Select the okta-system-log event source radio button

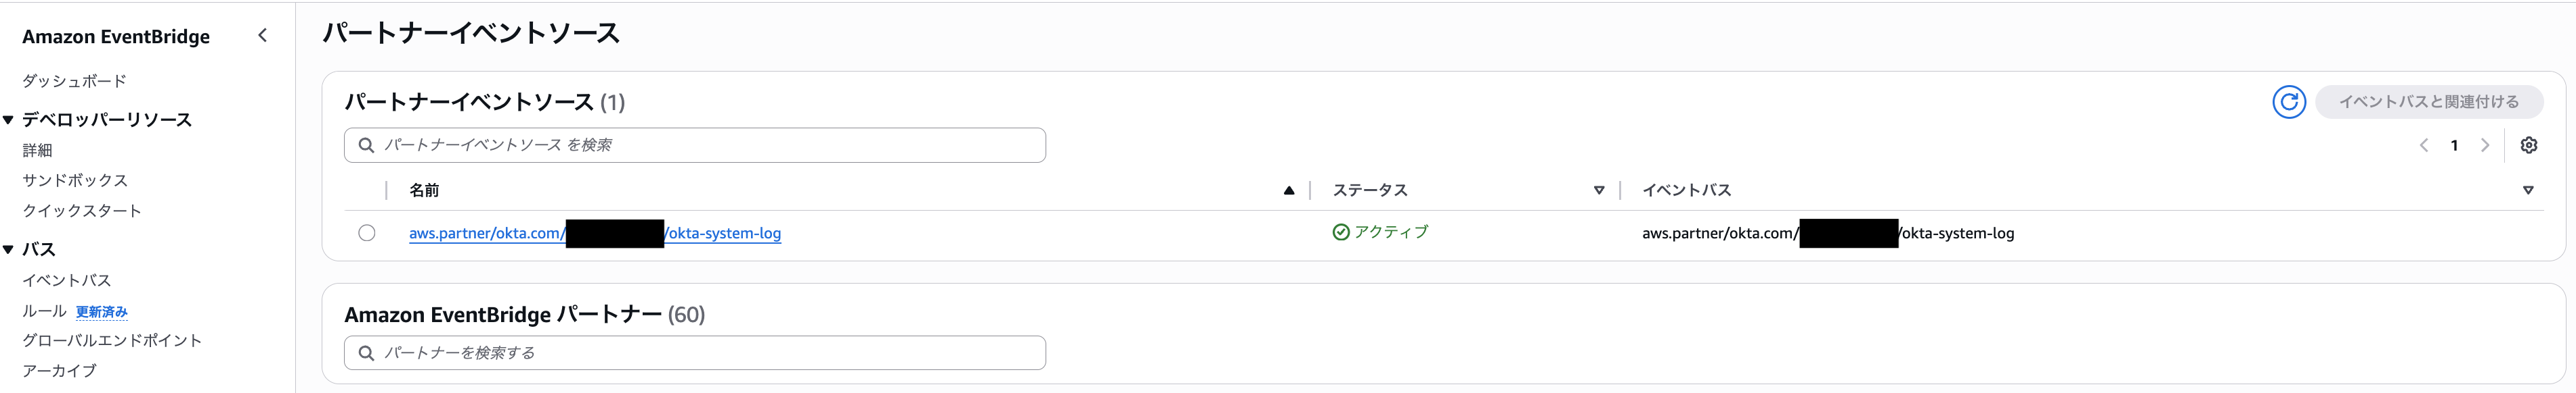point(367,232)
